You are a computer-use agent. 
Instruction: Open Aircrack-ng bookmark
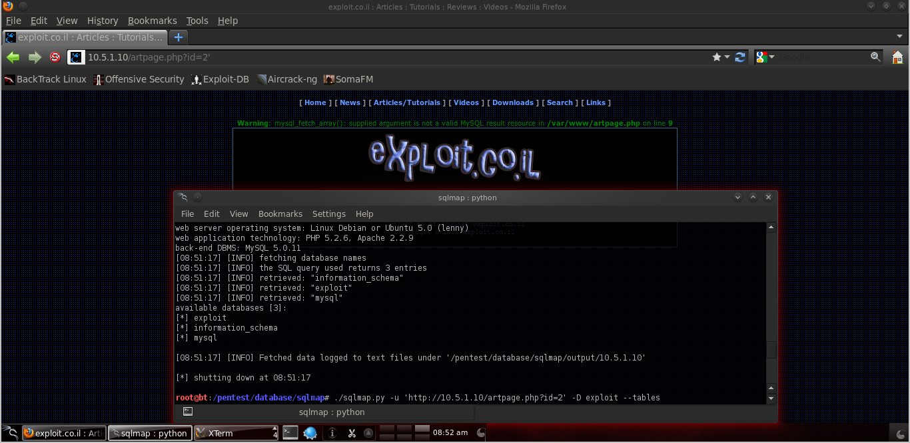[x=287, y=79]
